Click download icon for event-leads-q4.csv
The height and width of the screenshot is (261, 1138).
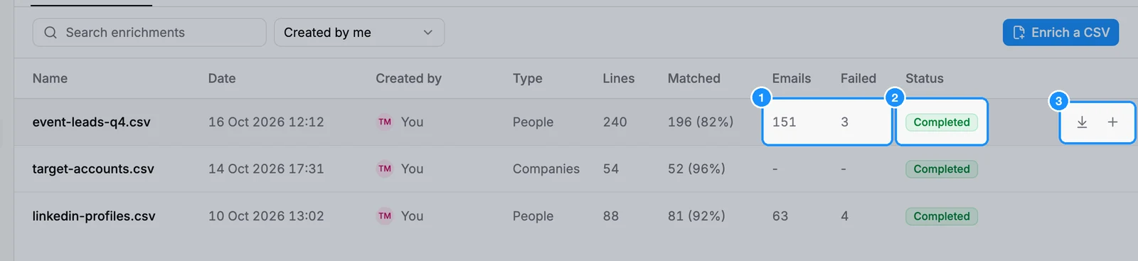pyautogui.click(x=1082, y=122)
